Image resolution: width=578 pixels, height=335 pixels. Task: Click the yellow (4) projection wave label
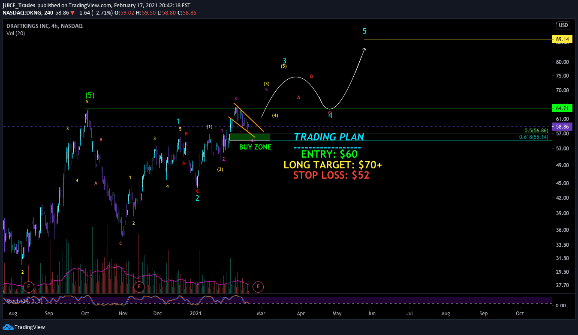pyautogui.click(x=275, y=116)
